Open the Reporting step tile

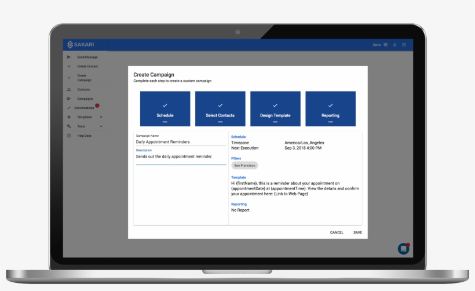pos(330,109)
